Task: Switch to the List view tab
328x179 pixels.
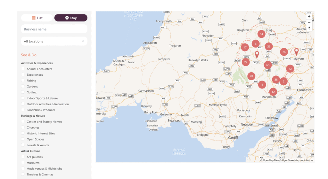Action: coord(37,18)
